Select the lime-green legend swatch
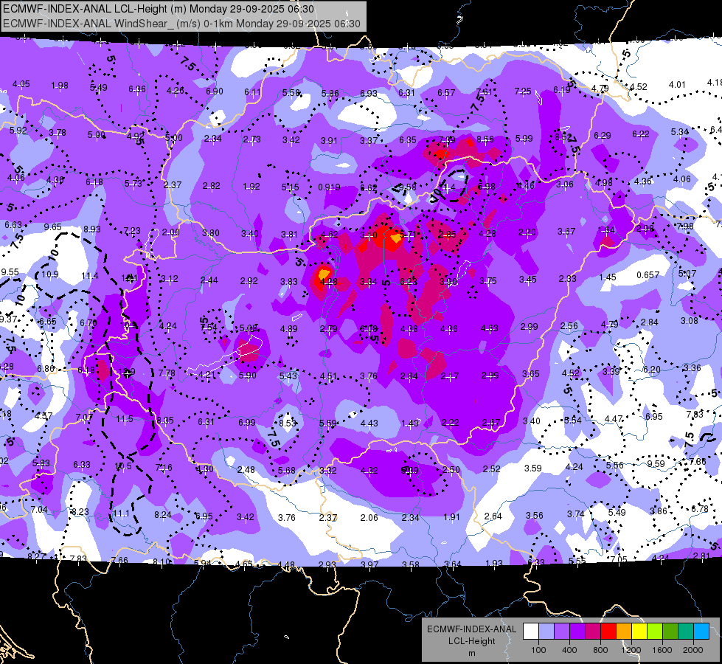722x664 pixels. 655,632
